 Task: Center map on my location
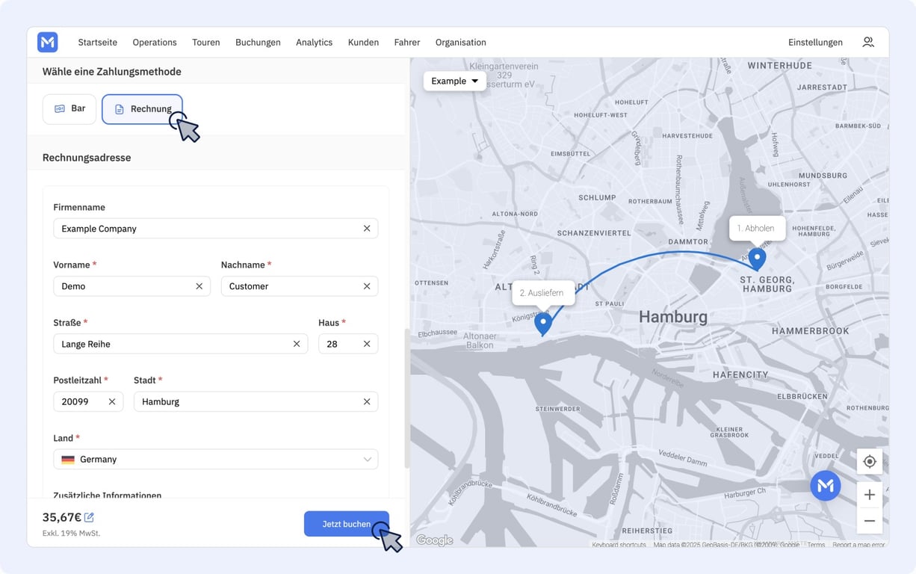coord(870,462)
